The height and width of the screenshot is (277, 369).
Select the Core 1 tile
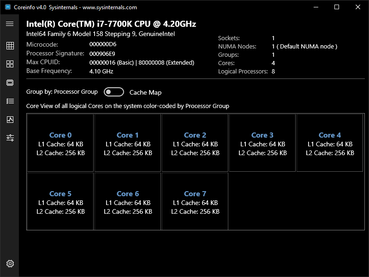coord(128,143)
